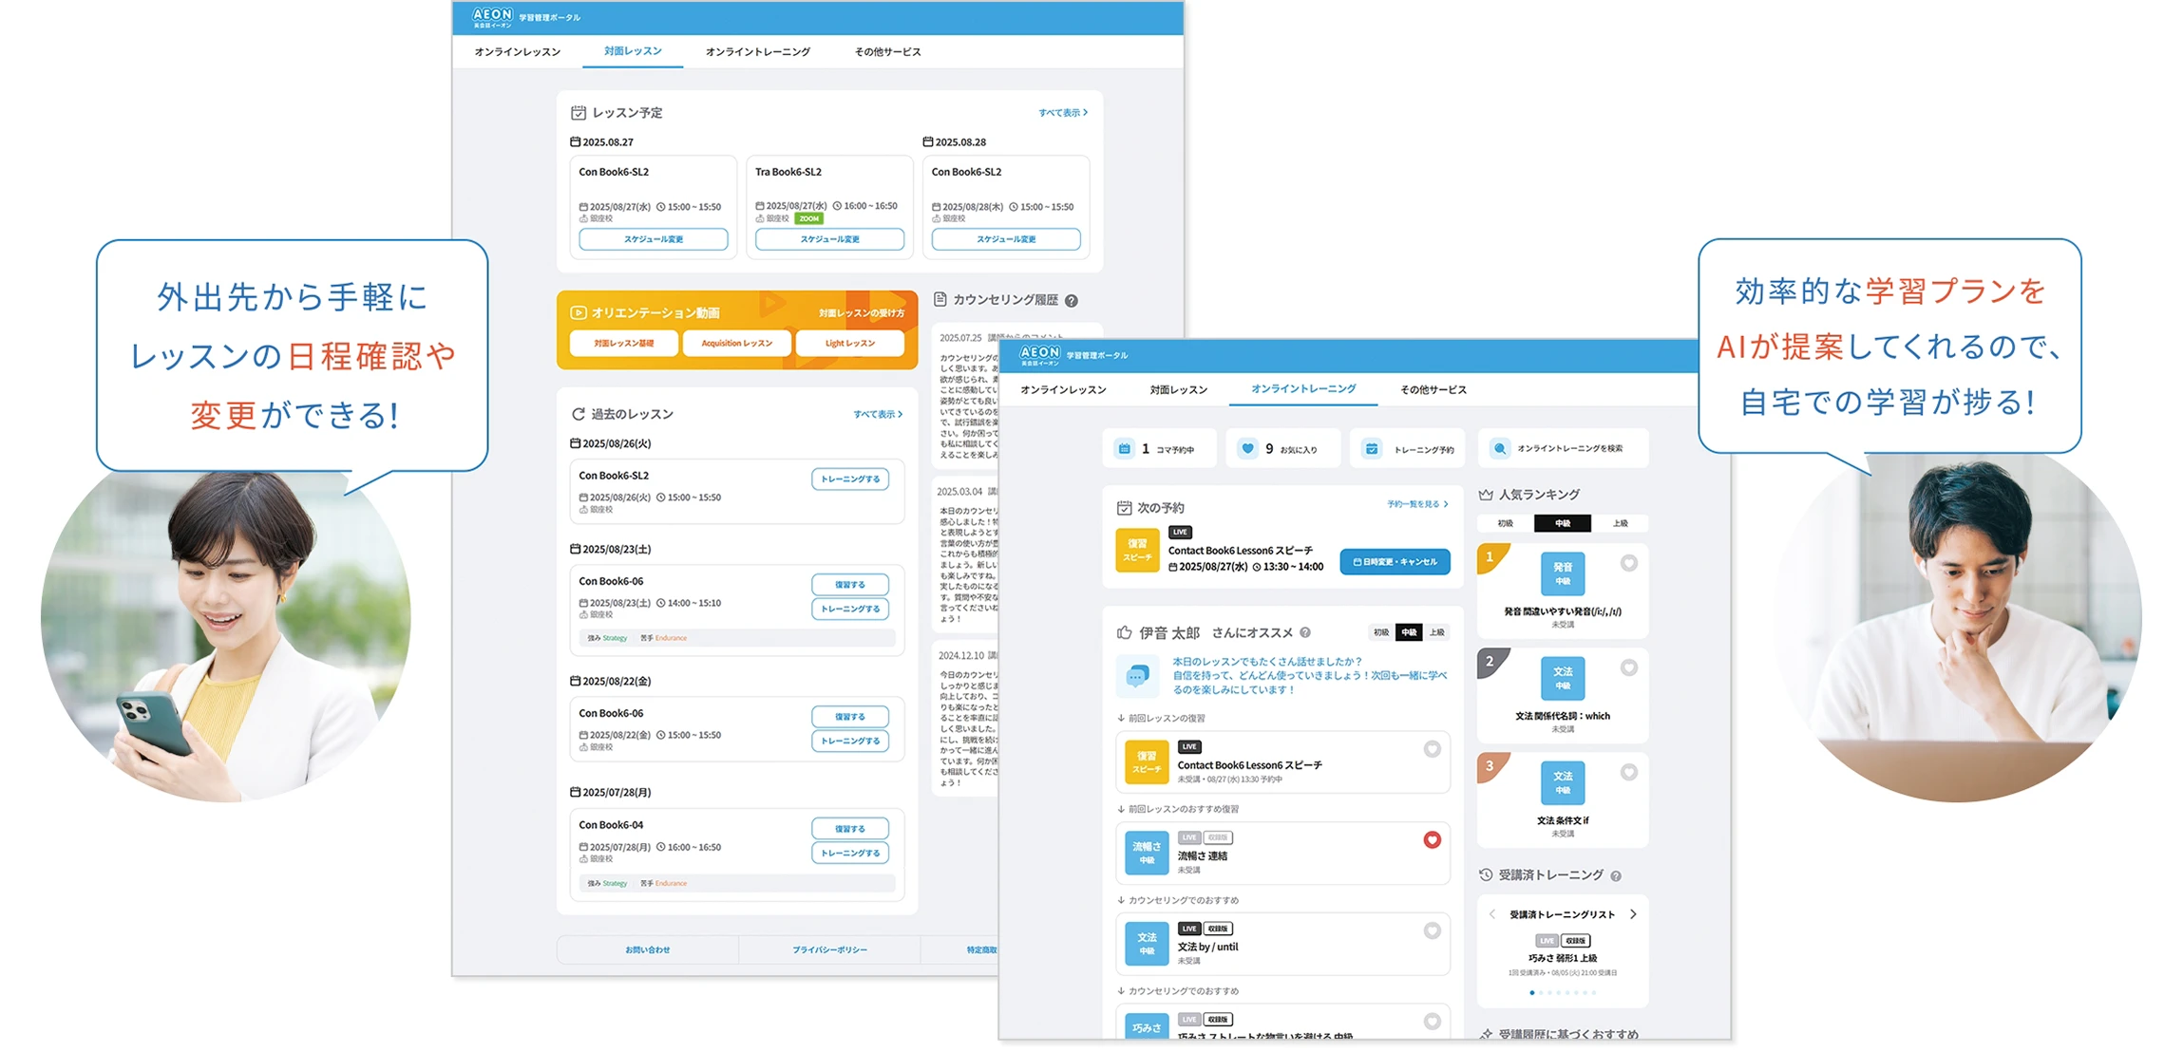Click the オンライントレーニングを検索 search icon
2183x1052 pixels.
pos(1500,448)
